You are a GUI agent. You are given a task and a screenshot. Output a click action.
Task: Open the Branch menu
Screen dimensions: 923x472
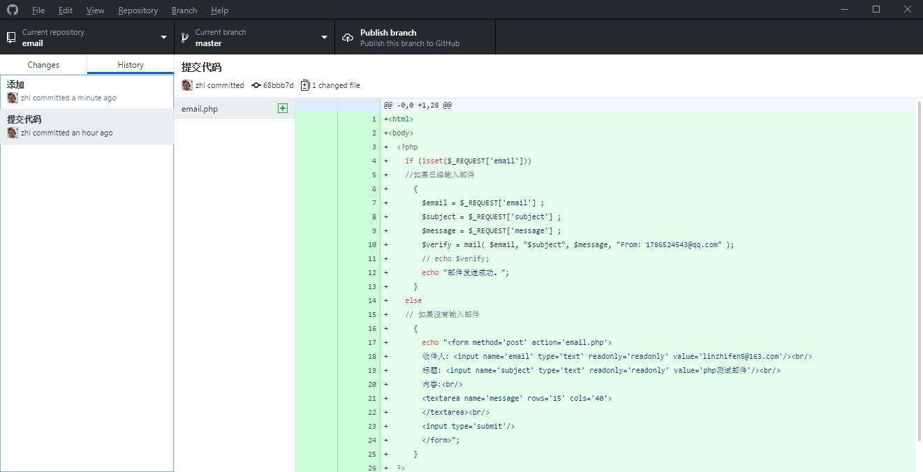[x=184, y=10]
